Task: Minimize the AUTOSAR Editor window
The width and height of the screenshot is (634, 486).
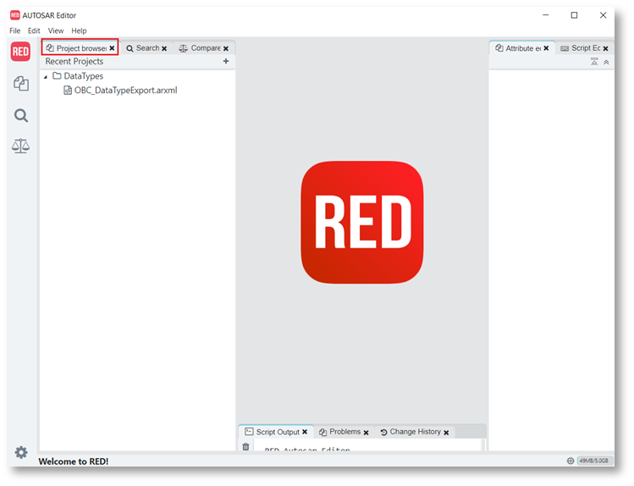Action: (546, 15)
